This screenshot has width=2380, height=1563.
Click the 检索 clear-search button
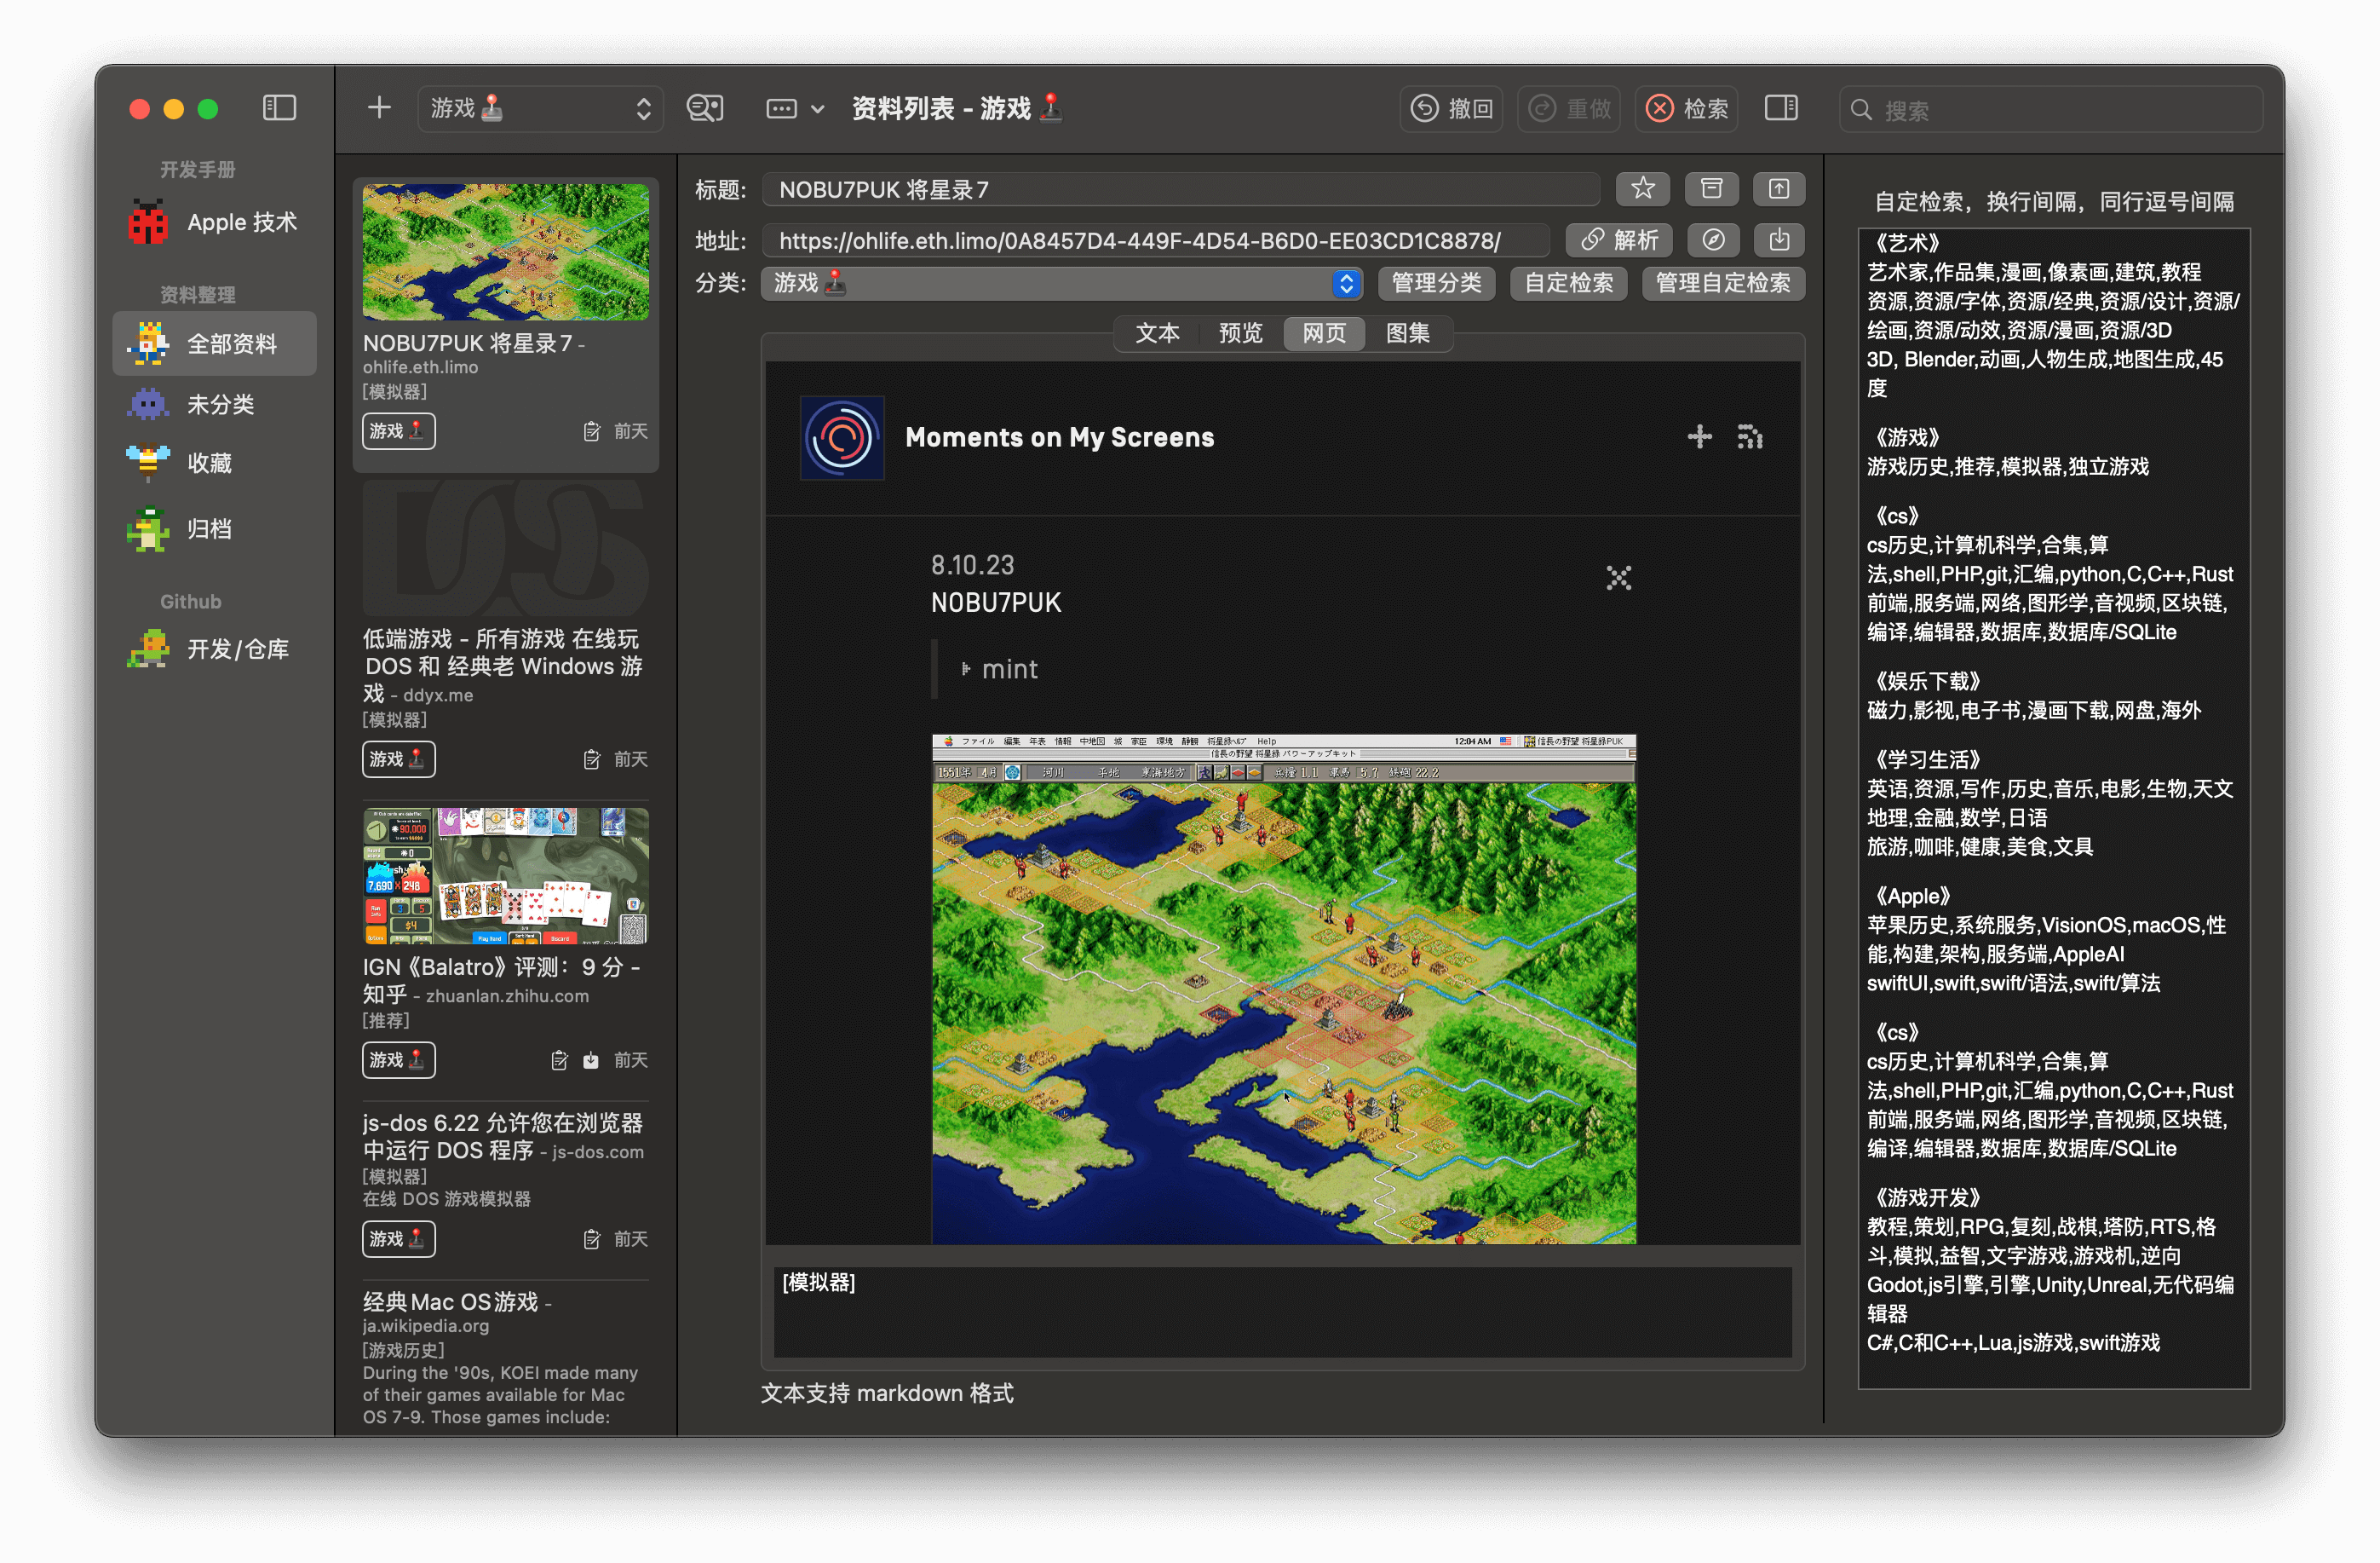1686,108
